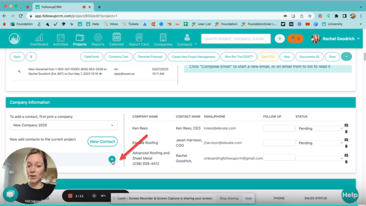Click the New Bid-The EDGE button
The height and width of the screenshot is (206, 366).
238,57
